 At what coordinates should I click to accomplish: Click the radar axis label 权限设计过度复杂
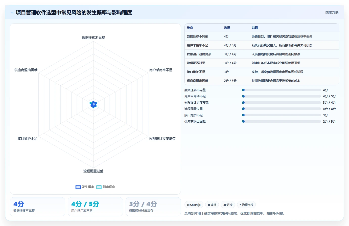(162, 139)
